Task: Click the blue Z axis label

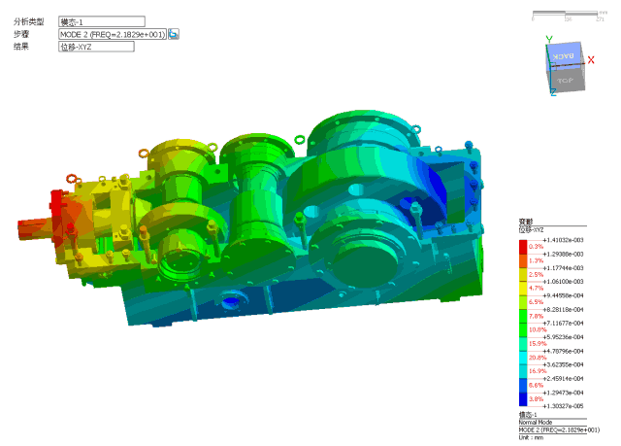Action: point(552,93)
